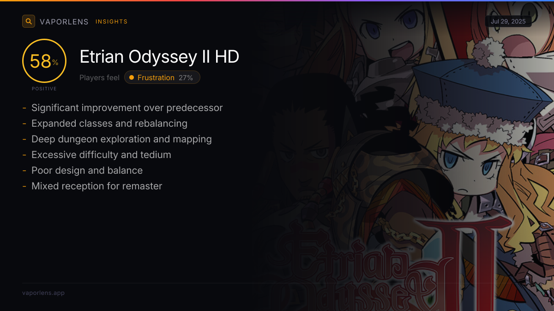Click the Etrian Odyssey II HD title

point(159,57)
